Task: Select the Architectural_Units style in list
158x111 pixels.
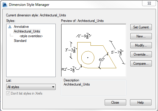Action: click(27, 31)
